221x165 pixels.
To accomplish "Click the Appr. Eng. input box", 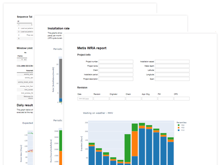I will click(x=149, y=99).
